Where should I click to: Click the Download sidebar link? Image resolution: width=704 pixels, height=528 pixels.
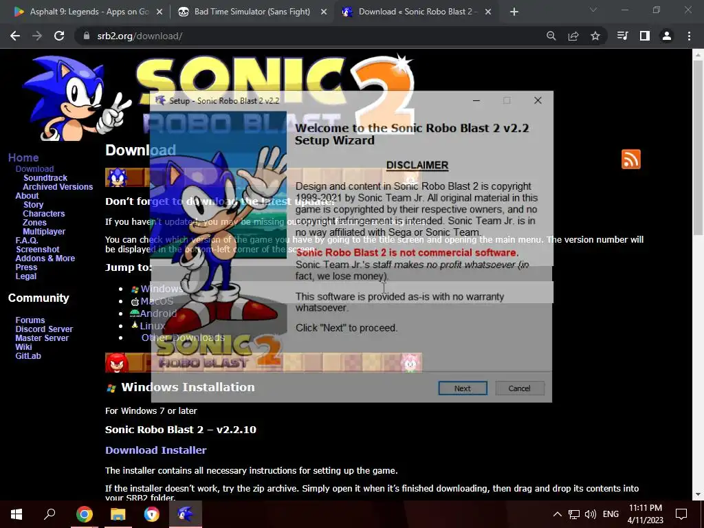click(x=34, y=169)
